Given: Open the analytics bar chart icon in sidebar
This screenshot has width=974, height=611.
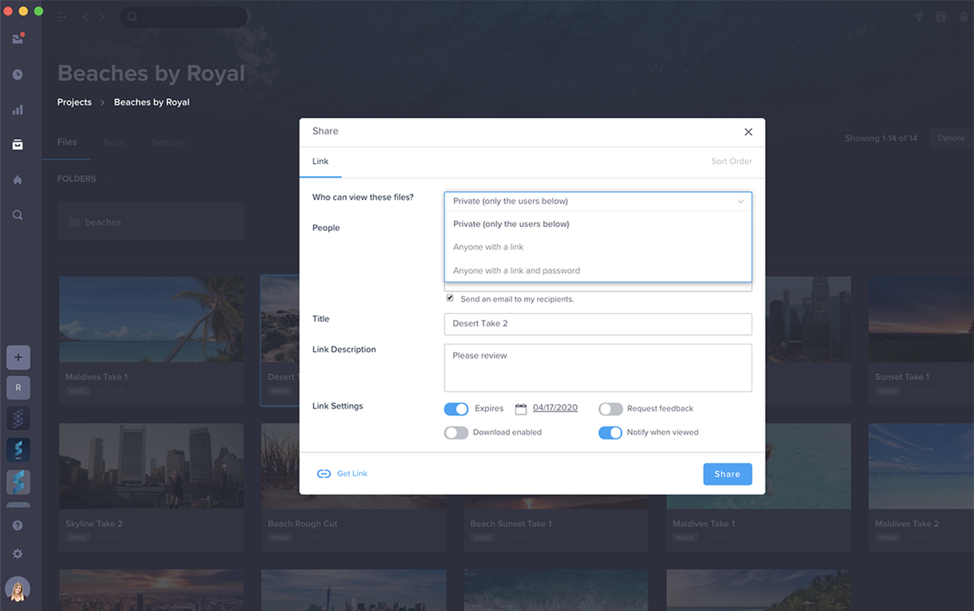Looking at the screenshot, I should (18, 110).
